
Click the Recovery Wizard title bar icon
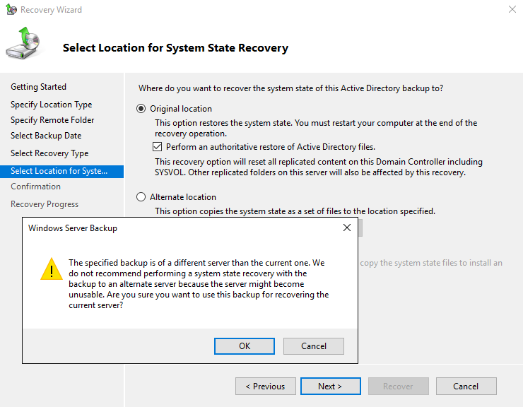coord(11,10)
